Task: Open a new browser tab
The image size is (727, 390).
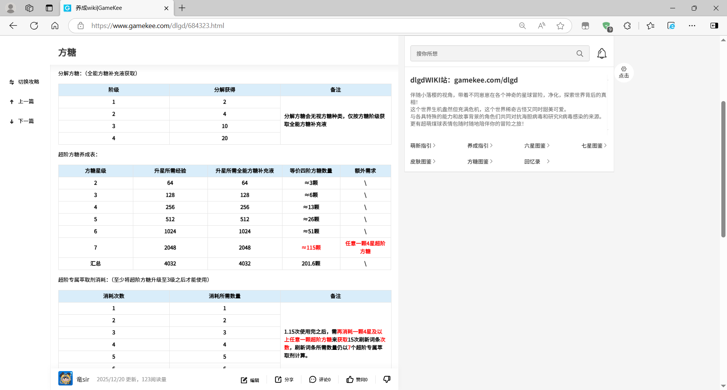Action: click(x=182, y=8)
